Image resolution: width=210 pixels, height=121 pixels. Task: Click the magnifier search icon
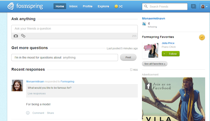point(146,7)
